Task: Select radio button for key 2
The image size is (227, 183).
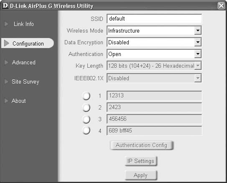Action: point(86,108)
